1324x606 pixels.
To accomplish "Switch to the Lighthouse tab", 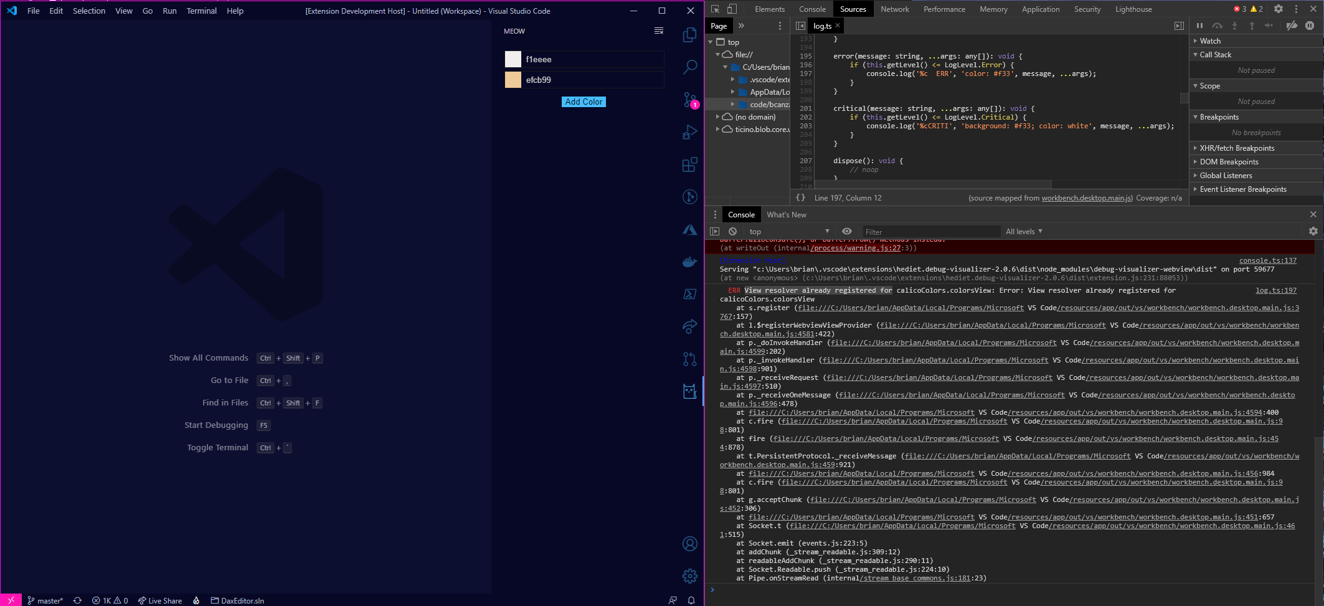I will [x=1133, y=9].
